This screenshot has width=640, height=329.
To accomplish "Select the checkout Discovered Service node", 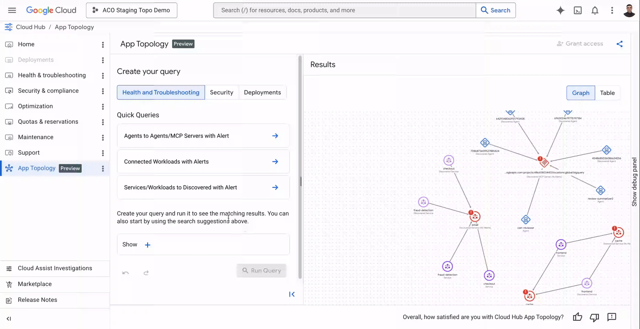I will point(449,160).
